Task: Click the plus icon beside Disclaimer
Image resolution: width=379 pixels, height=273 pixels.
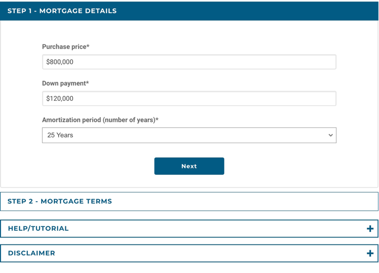Action: (x=370, y=253)
